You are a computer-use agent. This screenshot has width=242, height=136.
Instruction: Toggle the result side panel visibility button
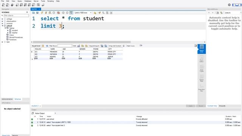pyautogui.click(x=195, y=46)
